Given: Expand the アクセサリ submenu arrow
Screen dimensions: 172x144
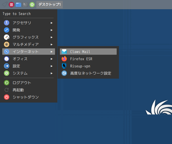Looking at the screenshot, I should click(52, 23).
